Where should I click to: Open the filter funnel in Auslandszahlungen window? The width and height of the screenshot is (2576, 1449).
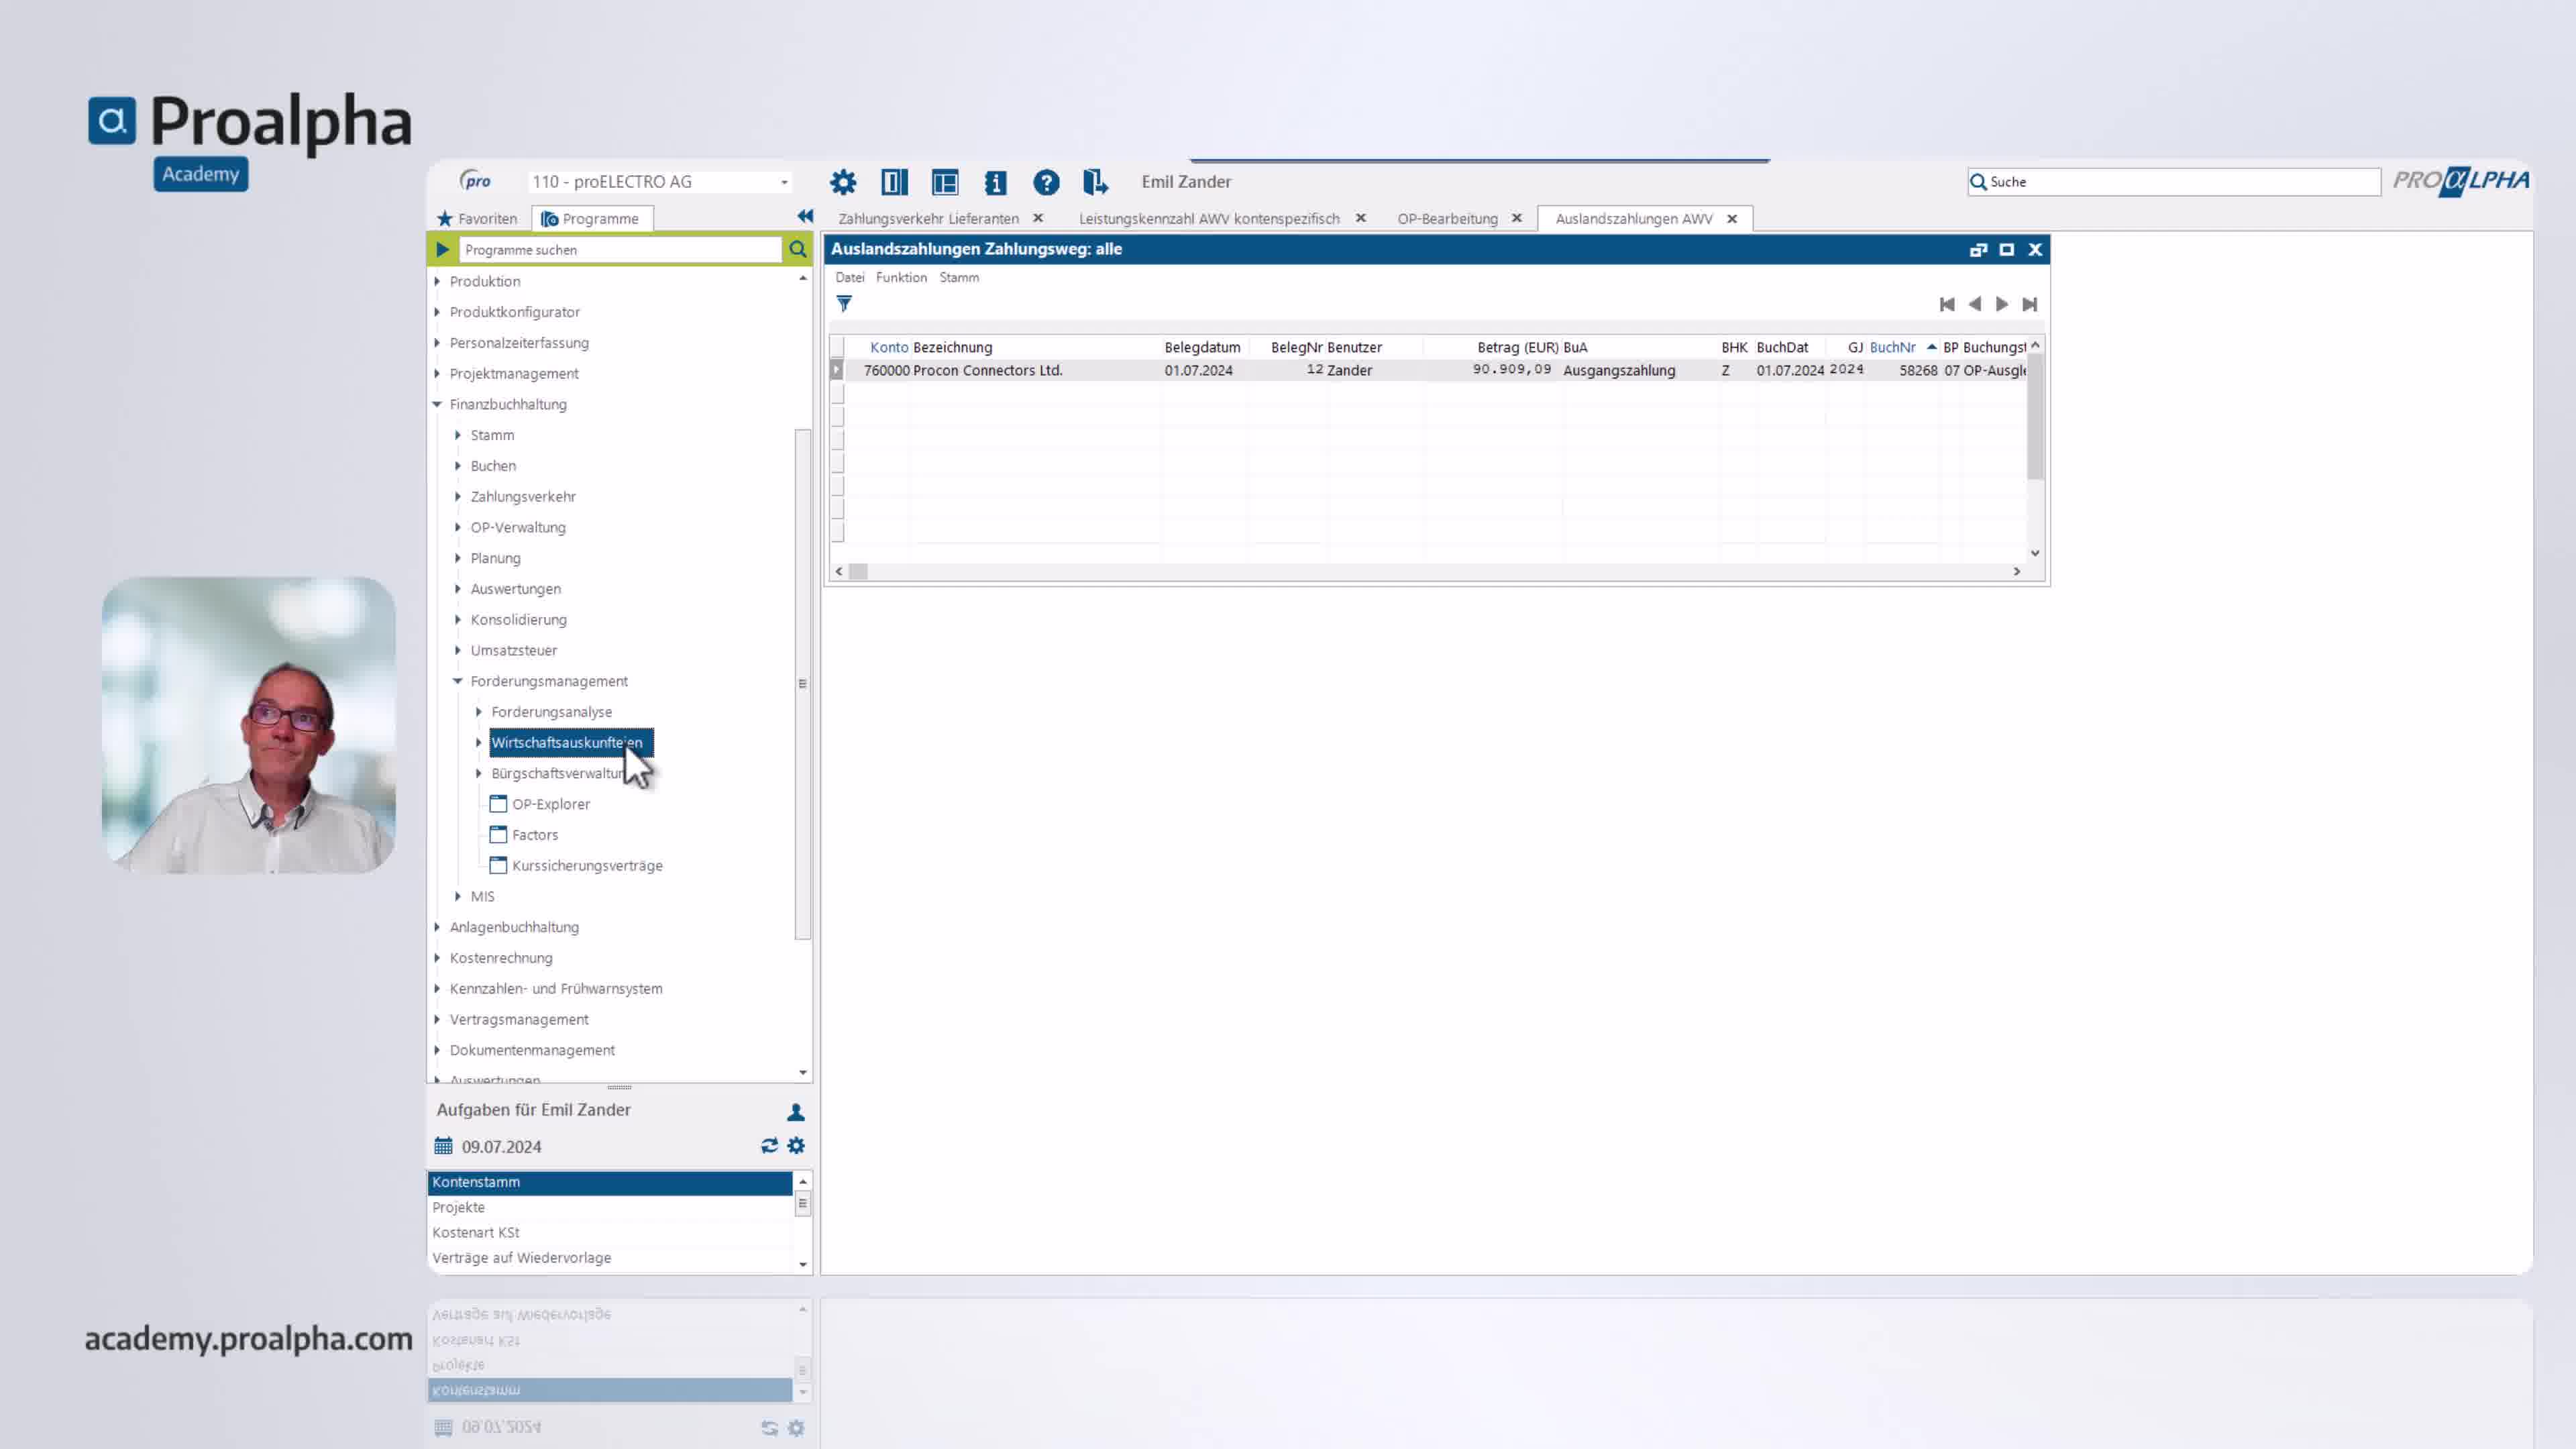844,304
